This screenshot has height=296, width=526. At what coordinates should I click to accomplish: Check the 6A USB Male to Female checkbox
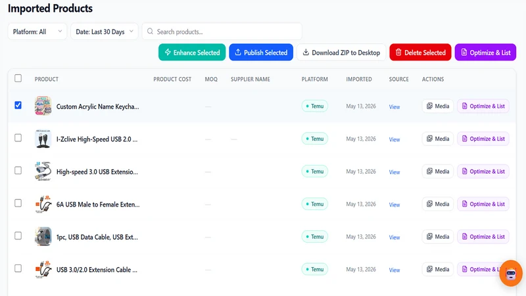point(18,203)
